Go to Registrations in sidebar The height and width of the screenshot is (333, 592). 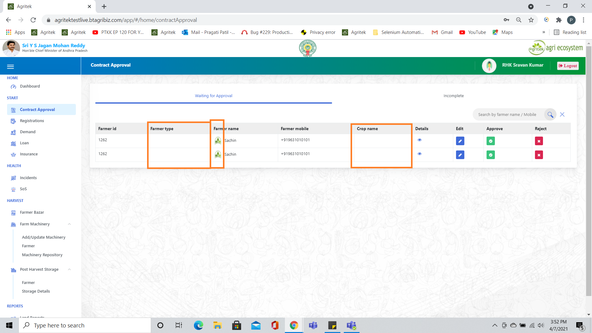tap(32, 121)
